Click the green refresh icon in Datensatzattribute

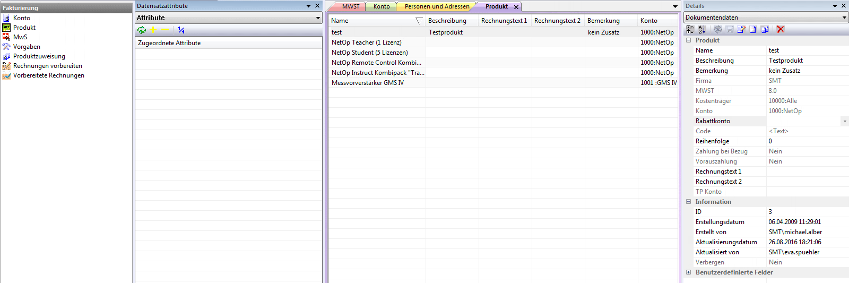coord(142,30)
